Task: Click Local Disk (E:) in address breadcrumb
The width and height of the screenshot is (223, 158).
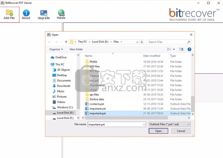Action: [100, 42]
